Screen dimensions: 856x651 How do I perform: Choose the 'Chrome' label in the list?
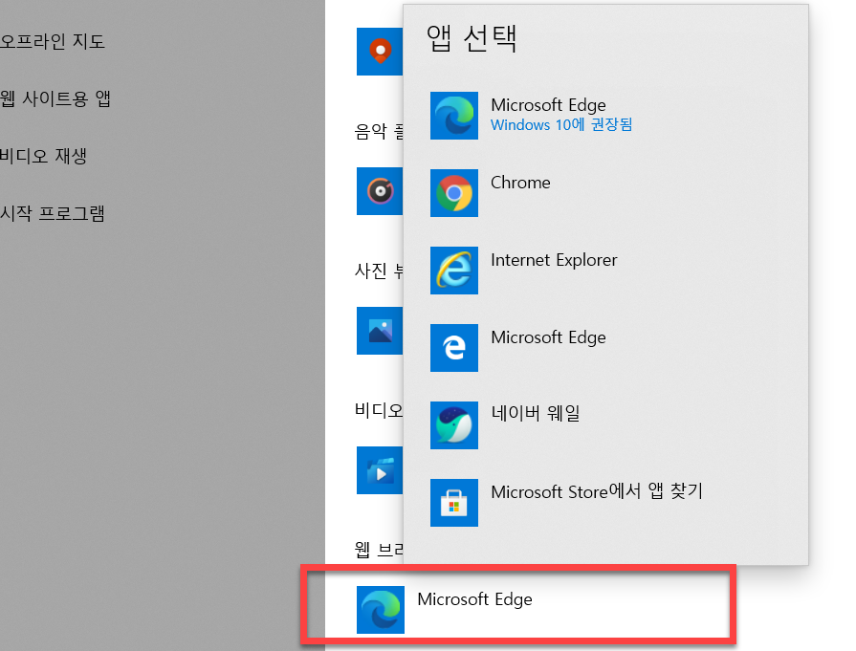[520, 183]
